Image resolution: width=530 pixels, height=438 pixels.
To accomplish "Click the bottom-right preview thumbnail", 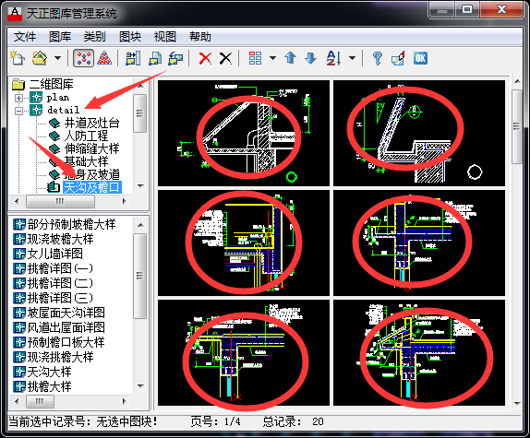I will coord(419,352).
